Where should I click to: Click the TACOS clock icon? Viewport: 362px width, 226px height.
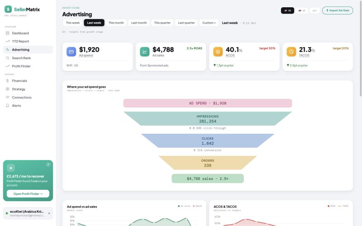[x=291, y=52]
